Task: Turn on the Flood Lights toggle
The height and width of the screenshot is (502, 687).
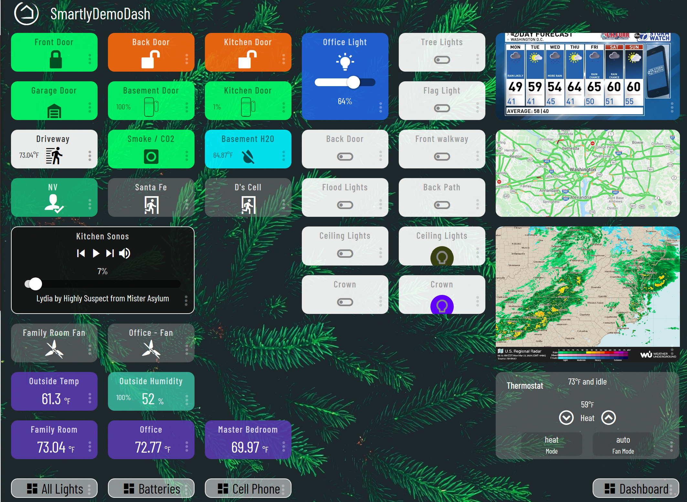Action: pyautogui.click(x=345, y=205)
